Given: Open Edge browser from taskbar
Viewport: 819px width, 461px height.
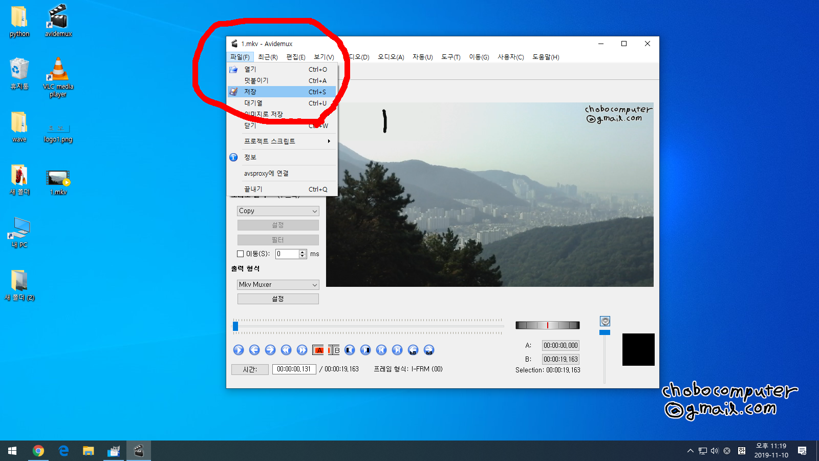Looking at the screenshot, I should (63, 451).
